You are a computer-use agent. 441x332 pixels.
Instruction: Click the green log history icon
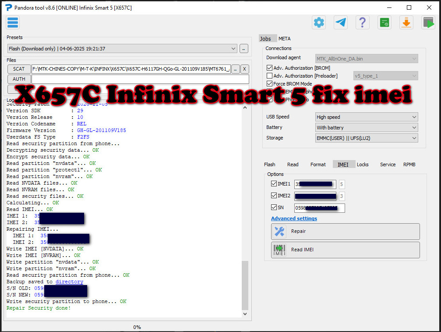click(x=385, y=22)
